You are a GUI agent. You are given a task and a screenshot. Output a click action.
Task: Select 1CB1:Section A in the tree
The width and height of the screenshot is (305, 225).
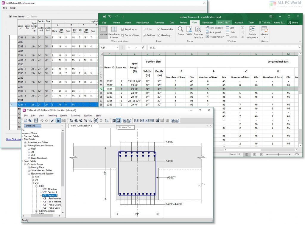(x=50, y=192)
